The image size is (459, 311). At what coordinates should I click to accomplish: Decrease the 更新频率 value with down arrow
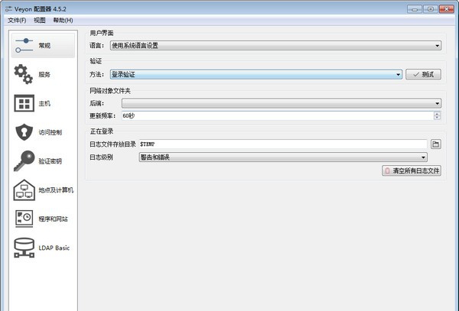coord(437,118)
